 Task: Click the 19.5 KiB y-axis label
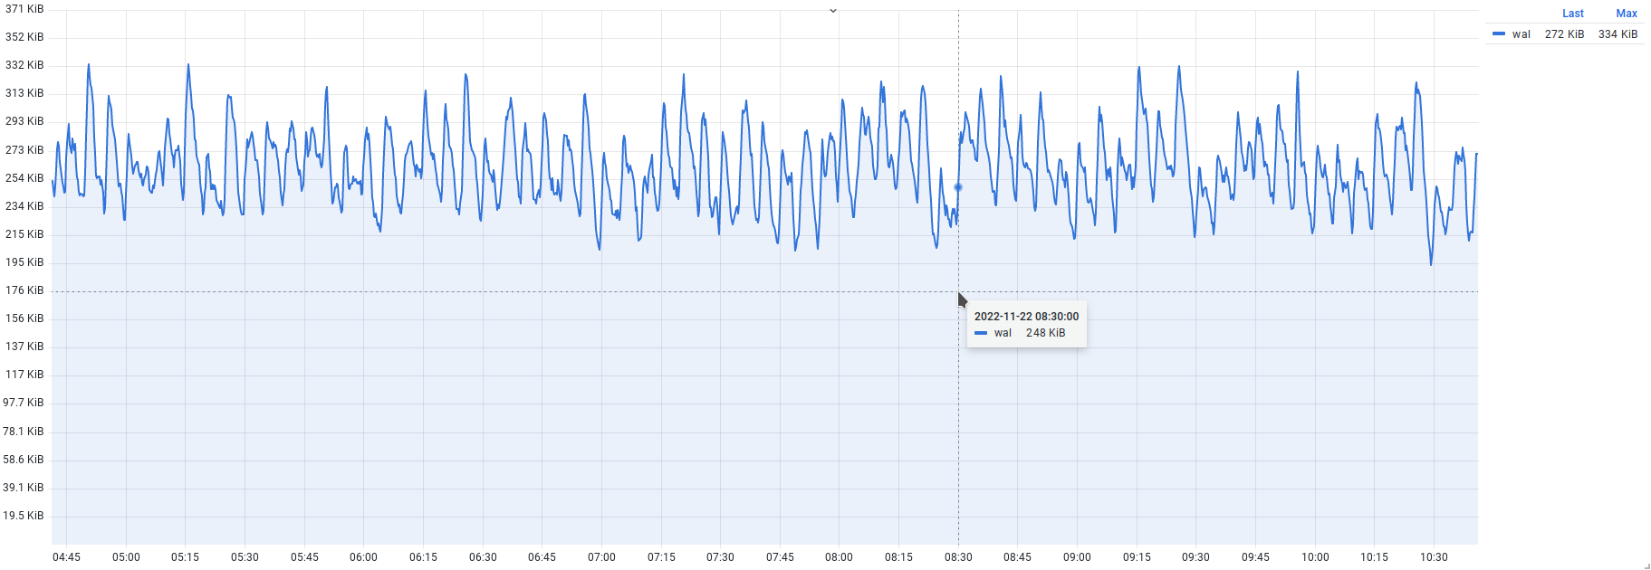pyautogui.click(x=24, y=516)
